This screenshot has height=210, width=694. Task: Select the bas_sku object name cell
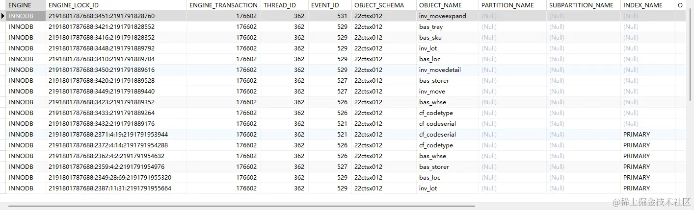[448, 38]
